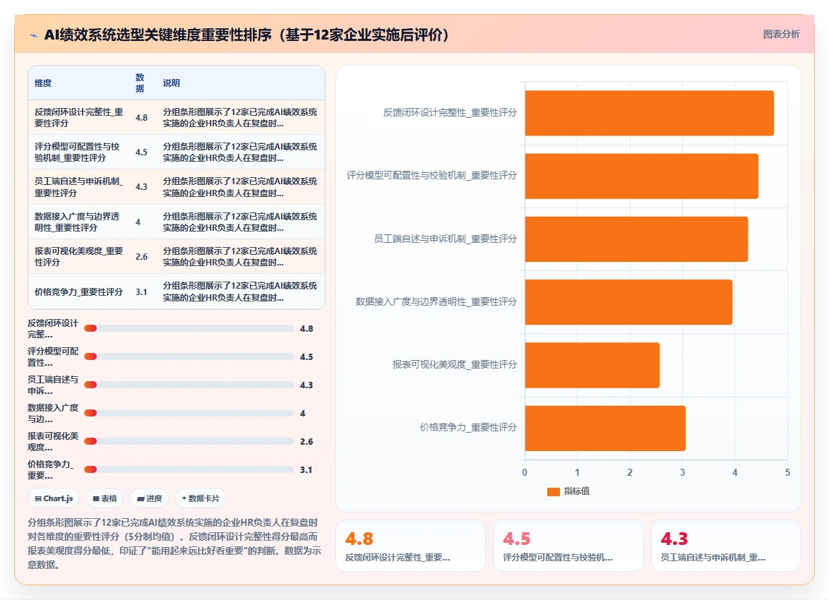
Task: Select the 进度 tag chip
Action: tap(149, 498)
